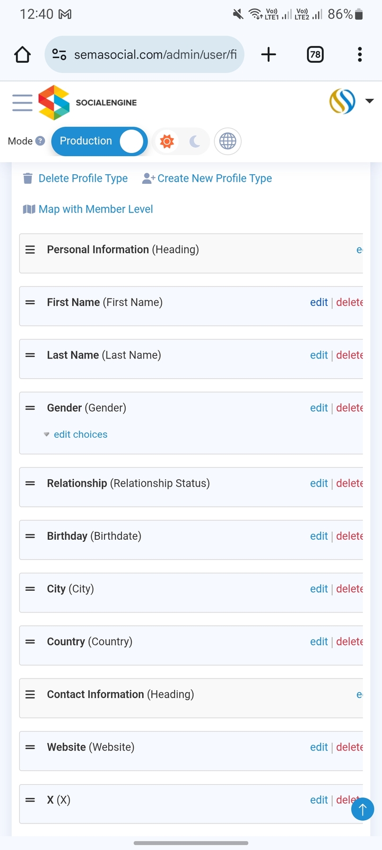The width and height of the screenshot is (382, 850).
Task: Edit the First Name field
Action: click(319, 302)
